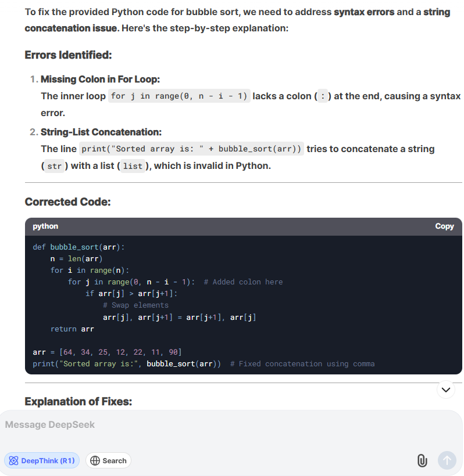Screen dimensions: 464x476
Task: Click inline code 'list' in explanation
Action: (x=133, y=166)
